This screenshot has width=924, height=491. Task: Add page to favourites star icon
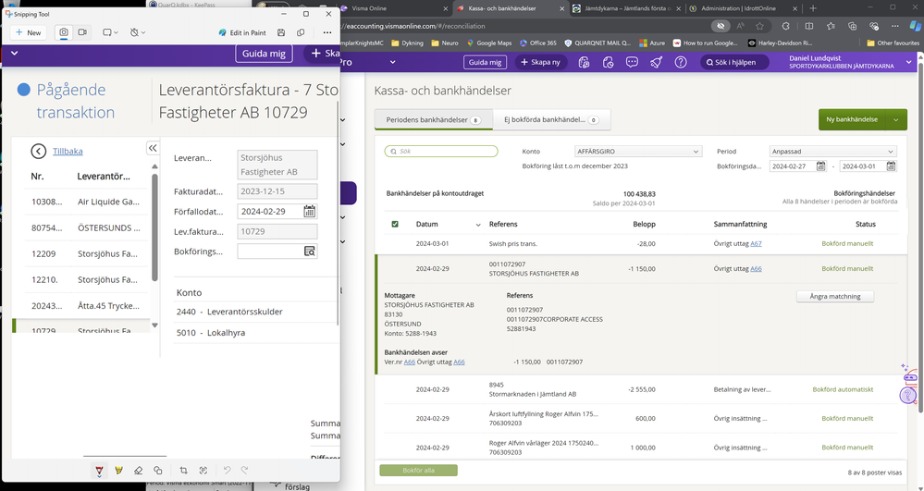[x=759, y=26]
